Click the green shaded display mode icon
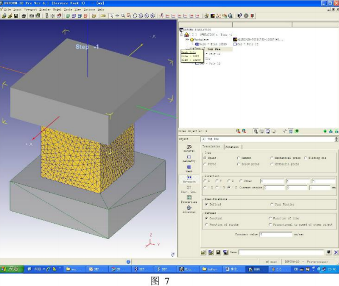 coord(68,16)
